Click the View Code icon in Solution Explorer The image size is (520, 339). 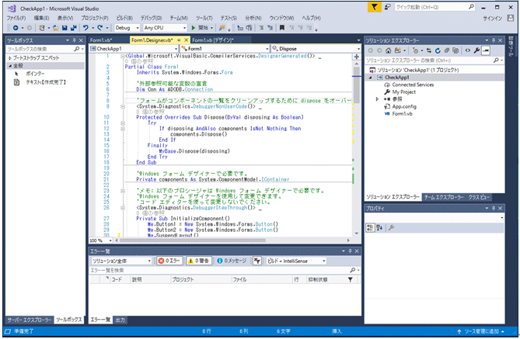[x=468, y=50]
